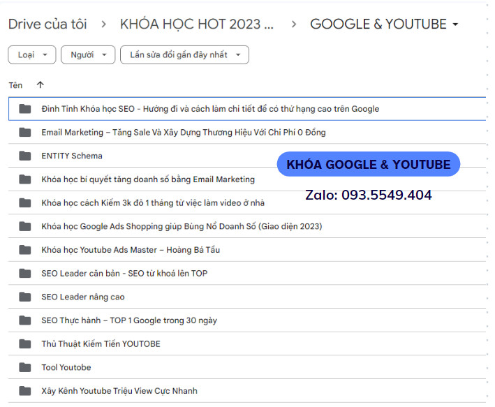Click folder icon of Khóa học Youtube Ads Master
Viewport: 495px width, 407px height.
[x=26, y=250]
